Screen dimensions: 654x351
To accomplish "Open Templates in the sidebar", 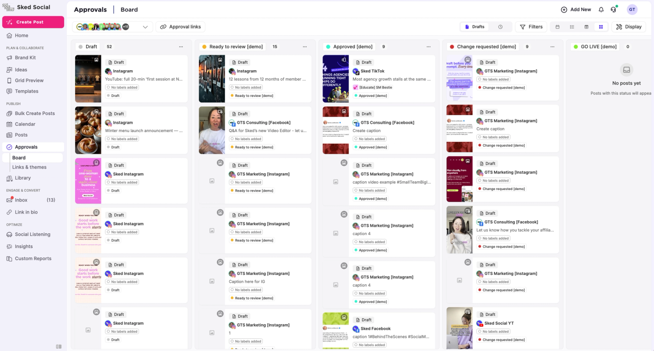I will 26,91.
